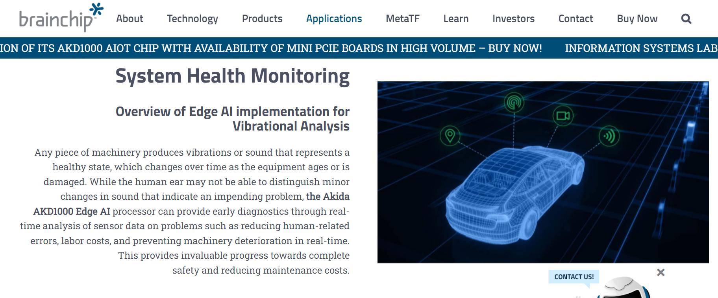The height and width of the screenshot is (298, 718).
Task: Click the Buy Now navigation link
Action: pyautogui.click(x=637, y=19)
